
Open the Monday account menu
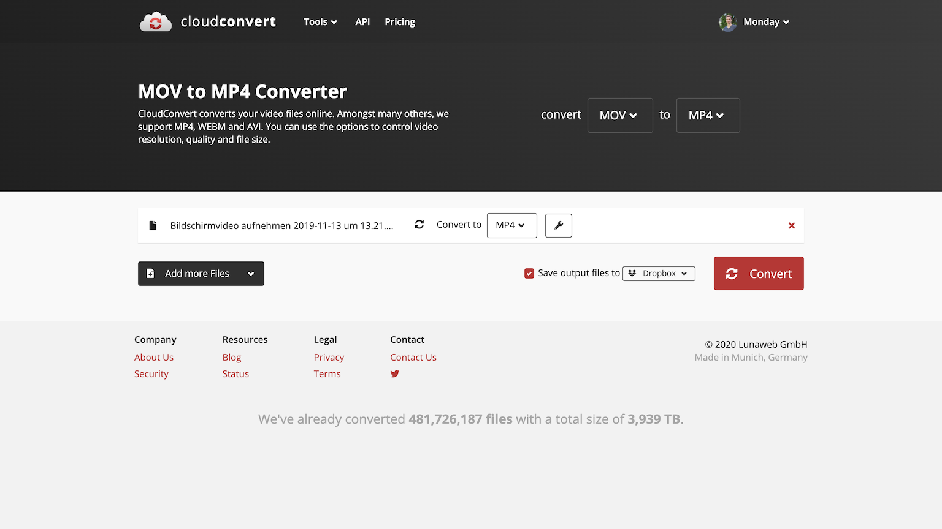[766, 22]
